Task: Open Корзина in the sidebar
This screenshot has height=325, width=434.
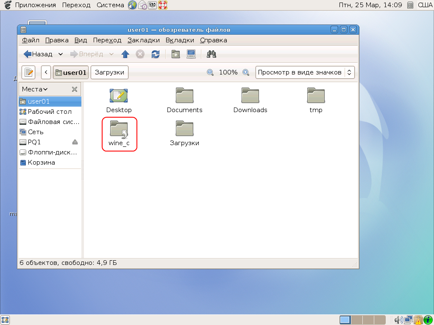Action: pos(50,162)
